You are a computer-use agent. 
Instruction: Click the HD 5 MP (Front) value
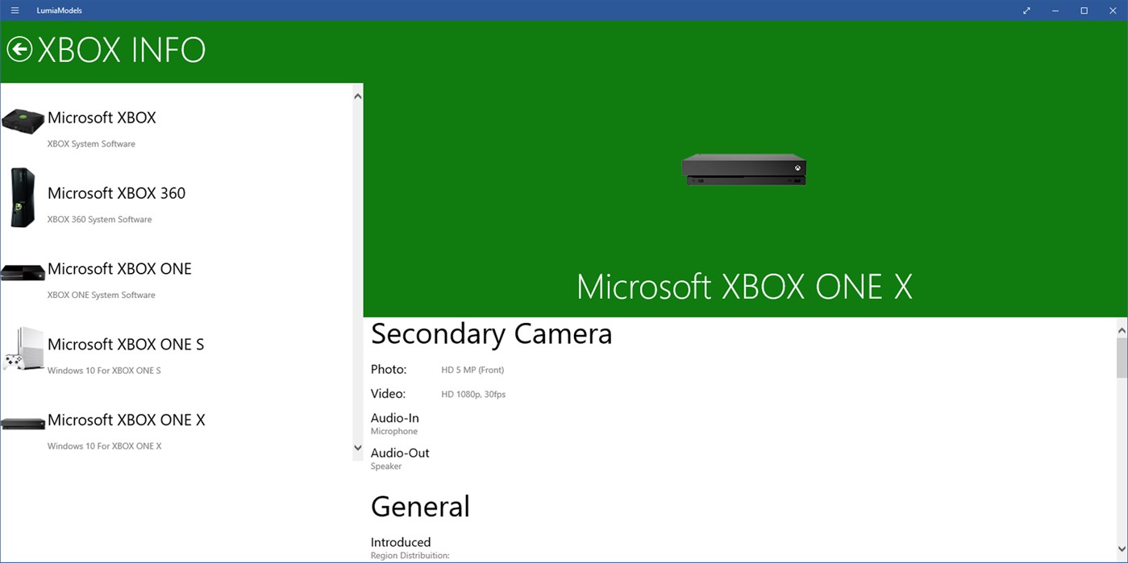click(472, 371)
